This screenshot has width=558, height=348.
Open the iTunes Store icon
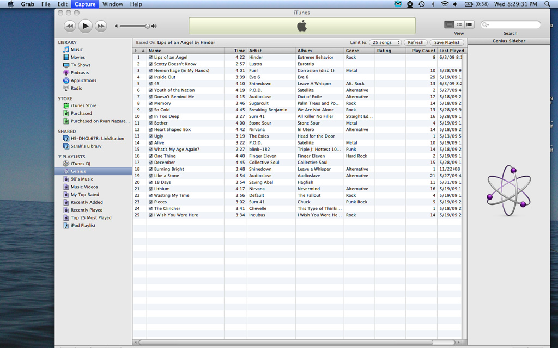[66, 105]
